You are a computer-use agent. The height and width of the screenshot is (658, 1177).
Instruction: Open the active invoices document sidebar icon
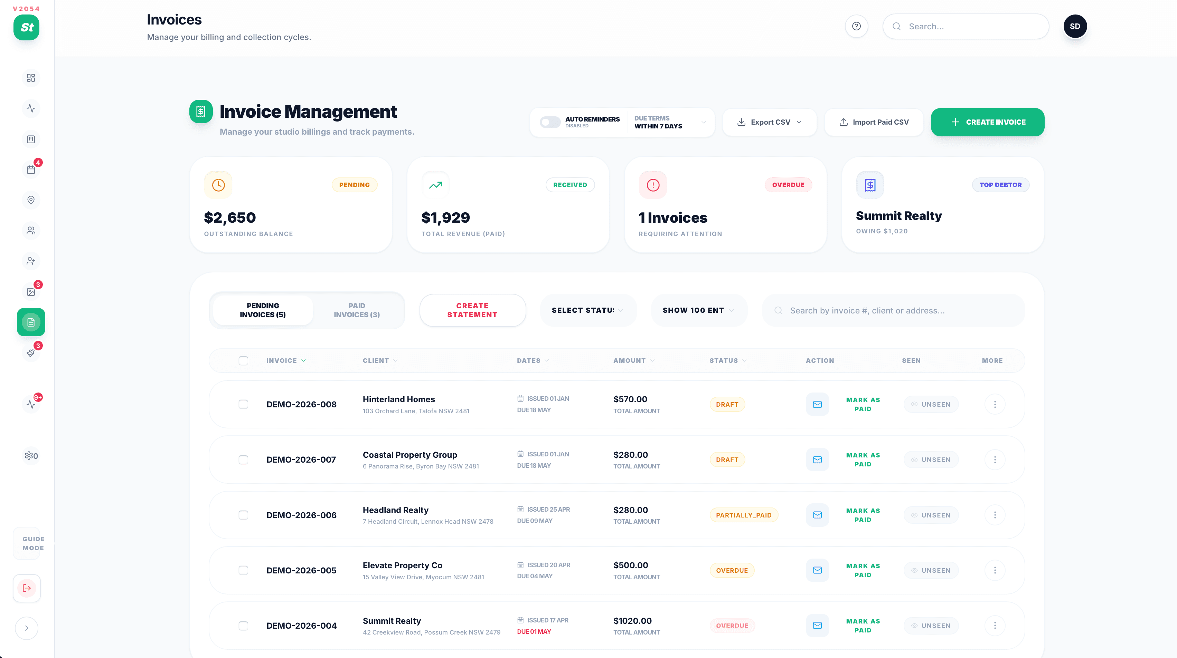(x=31, y=322)
